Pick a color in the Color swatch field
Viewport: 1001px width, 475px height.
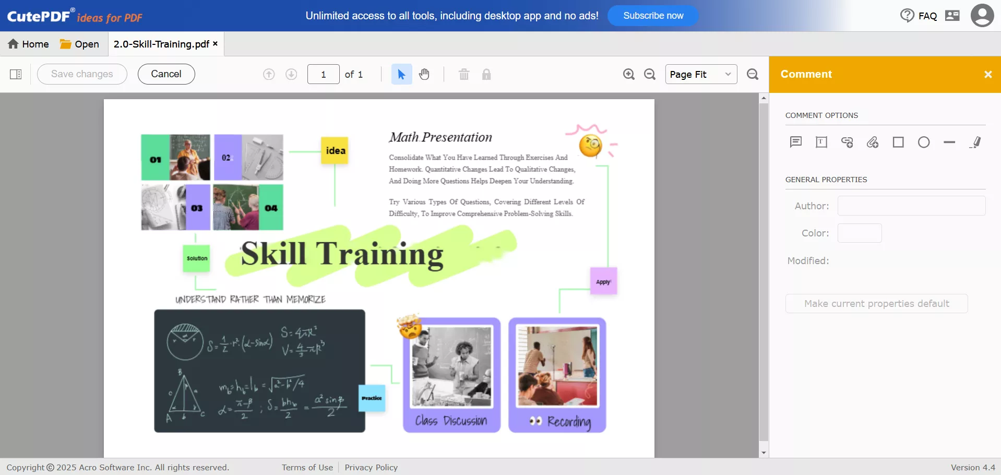(859, 233)
